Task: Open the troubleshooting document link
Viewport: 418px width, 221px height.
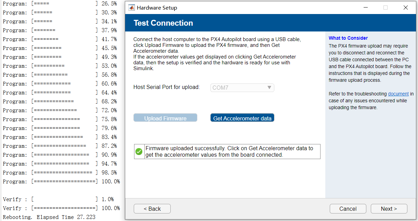Action: tap(398, 94)
